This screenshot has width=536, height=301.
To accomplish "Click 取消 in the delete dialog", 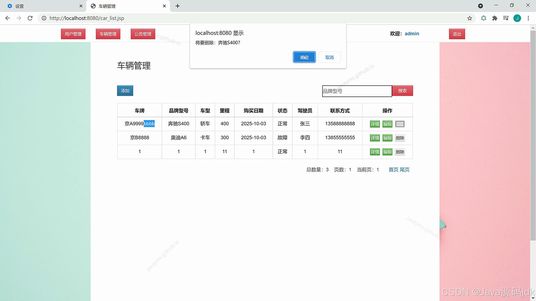I will tap(329, 57).
